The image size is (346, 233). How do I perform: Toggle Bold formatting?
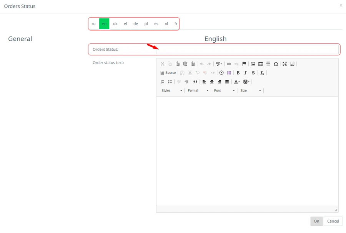(x=238, y=73)
